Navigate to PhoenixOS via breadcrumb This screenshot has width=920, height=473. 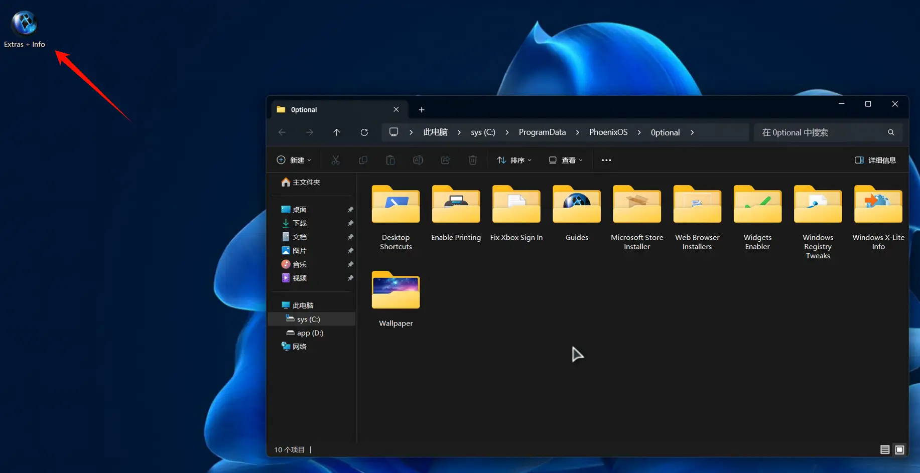pos(608,132)
